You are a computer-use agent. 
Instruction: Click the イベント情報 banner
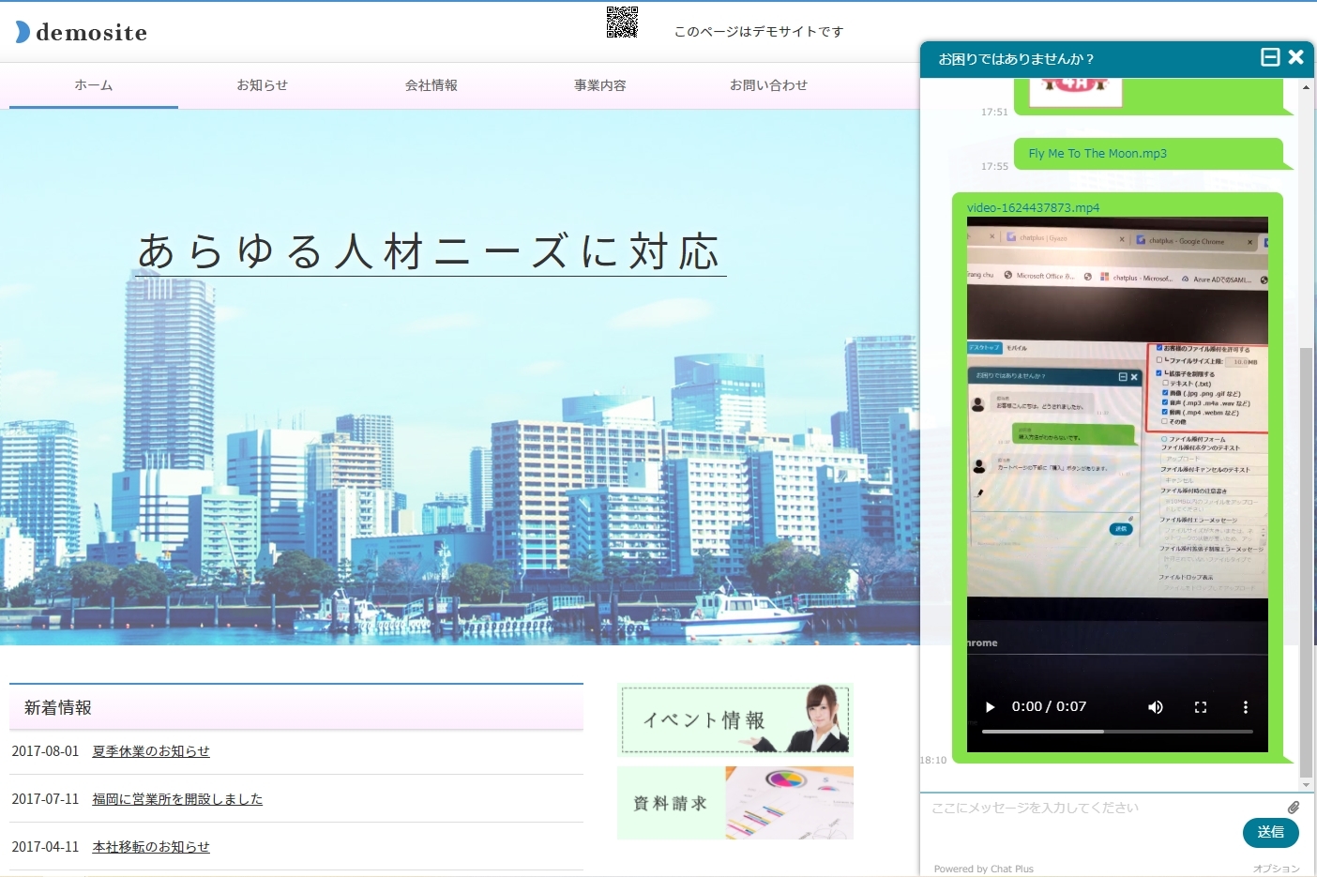click(735, 719)
